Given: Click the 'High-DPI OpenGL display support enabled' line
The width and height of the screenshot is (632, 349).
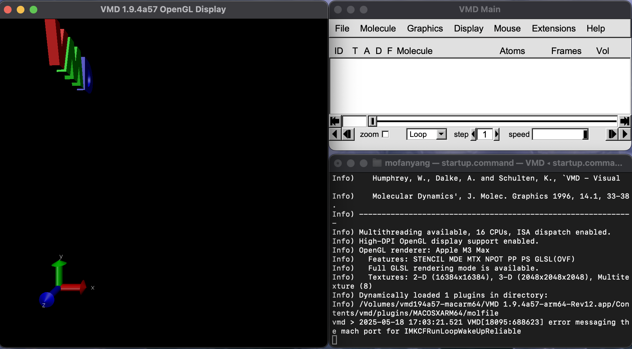Looking at the screenshot, I should click(435, 241).
